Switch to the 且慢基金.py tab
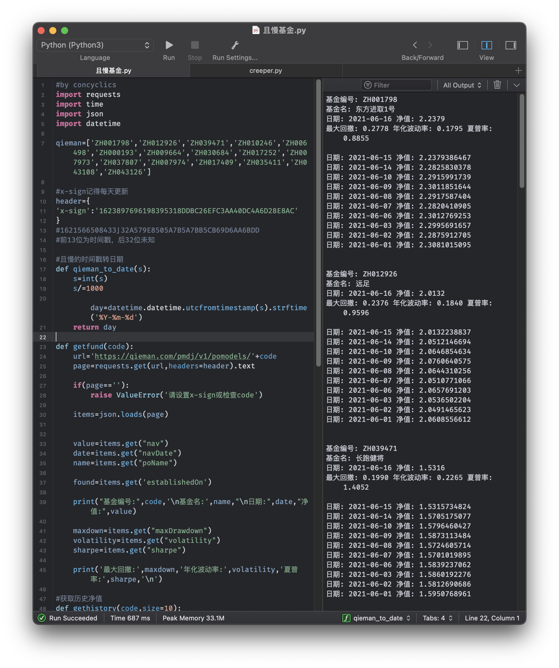The height and width of the screenshot is (668, 559). tap(114, 70)
